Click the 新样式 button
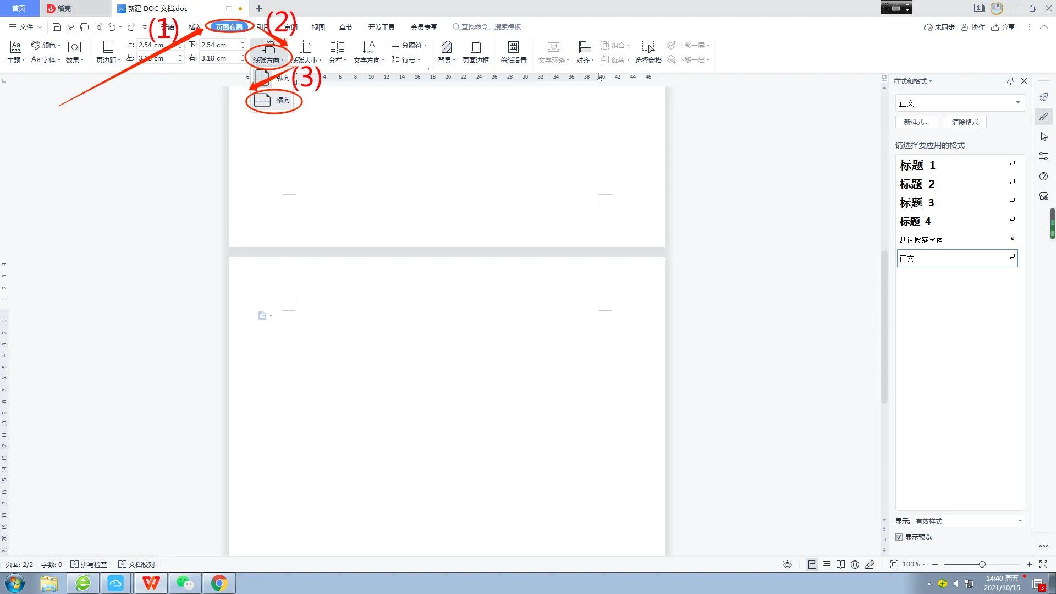This screenshot has width=1056, height=594. 916,122
